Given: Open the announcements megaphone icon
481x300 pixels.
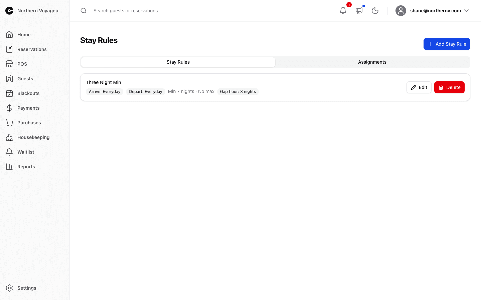Looking at the screenshot, I should 359,11.
